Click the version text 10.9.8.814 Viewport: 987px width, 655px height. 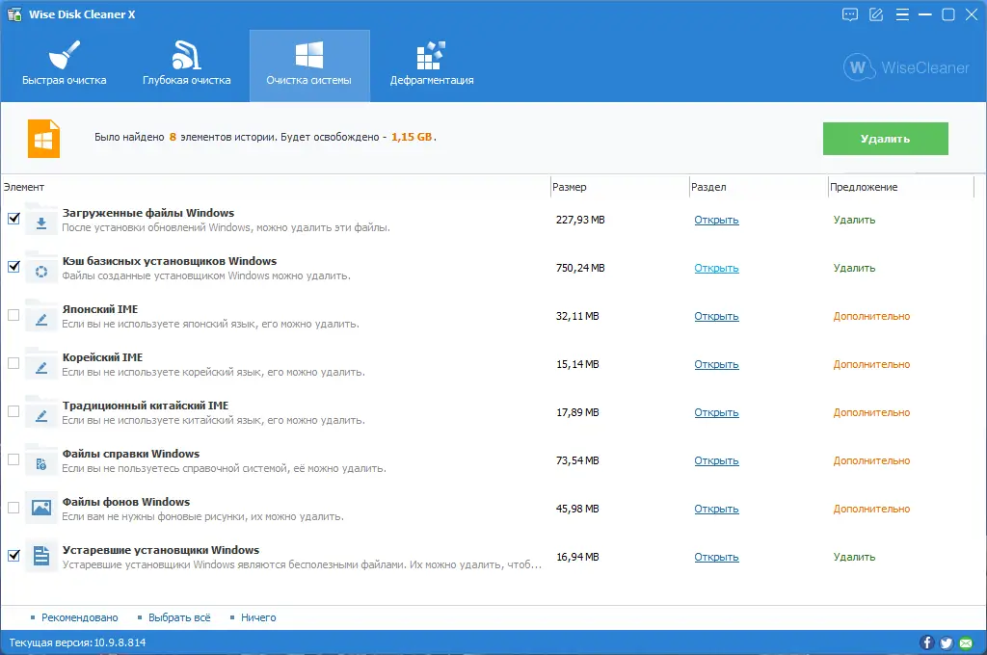(120, 642)
